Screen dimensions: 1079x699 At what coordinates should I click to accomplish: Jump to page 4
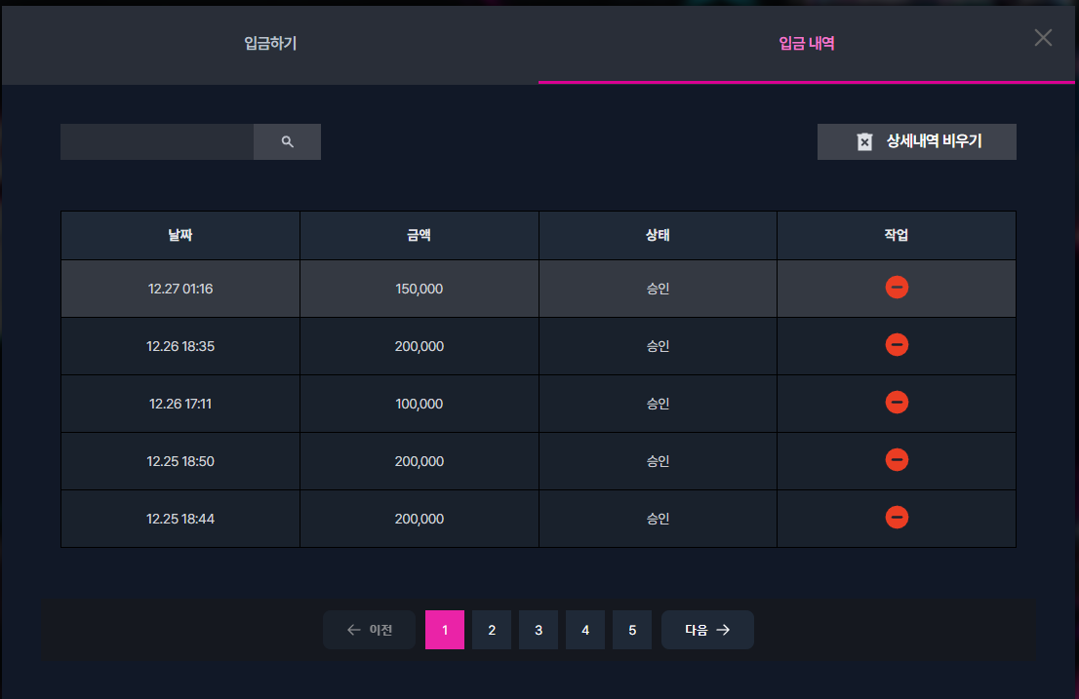(x=585, y=630)
